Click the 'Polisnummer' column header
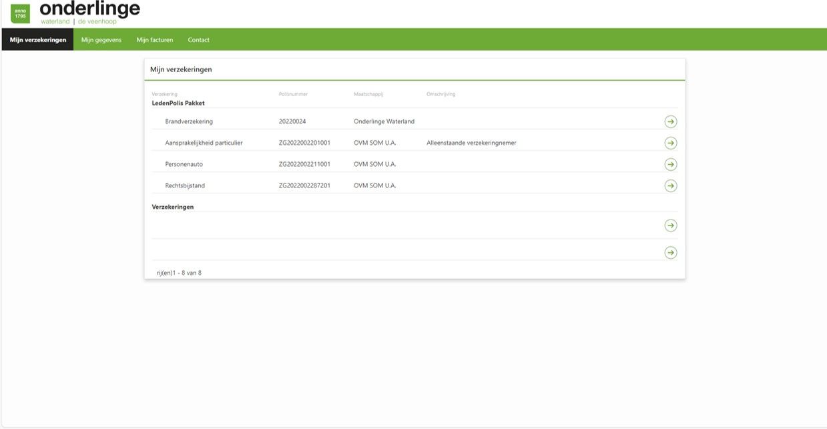This screenshot has height=429, width=827. [293, 94]
